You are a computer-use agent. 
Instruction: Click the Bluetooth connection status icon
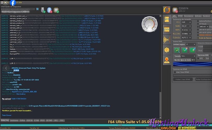[50, 10]
